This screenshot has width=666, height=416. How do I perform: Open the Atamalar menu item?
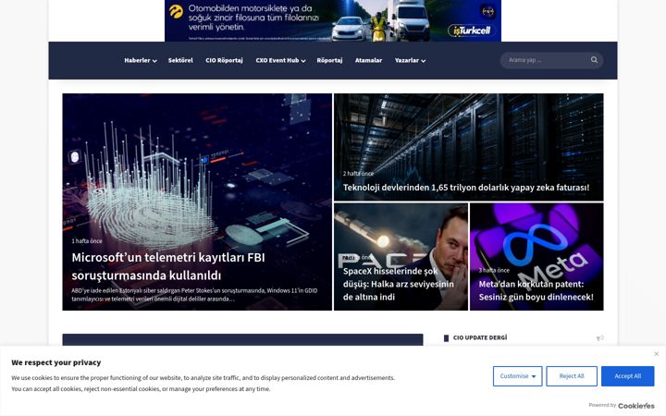coord(368,60)
